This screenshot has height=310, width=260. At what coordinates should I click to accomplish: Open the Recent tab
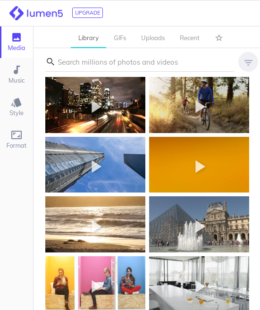[x=189, y=38]
